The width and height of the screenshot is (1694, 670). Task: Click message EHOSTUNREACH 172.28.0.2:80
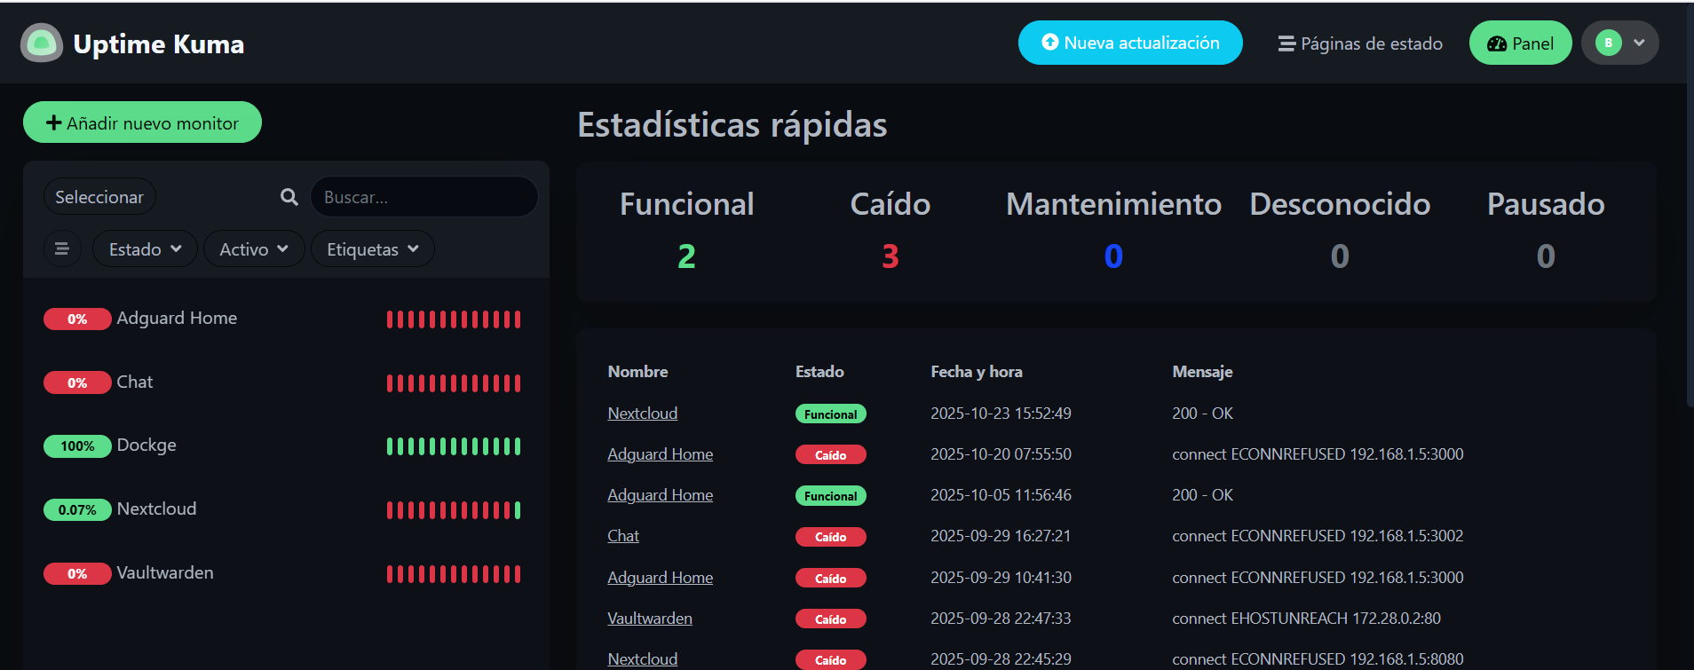(1306, 619)
